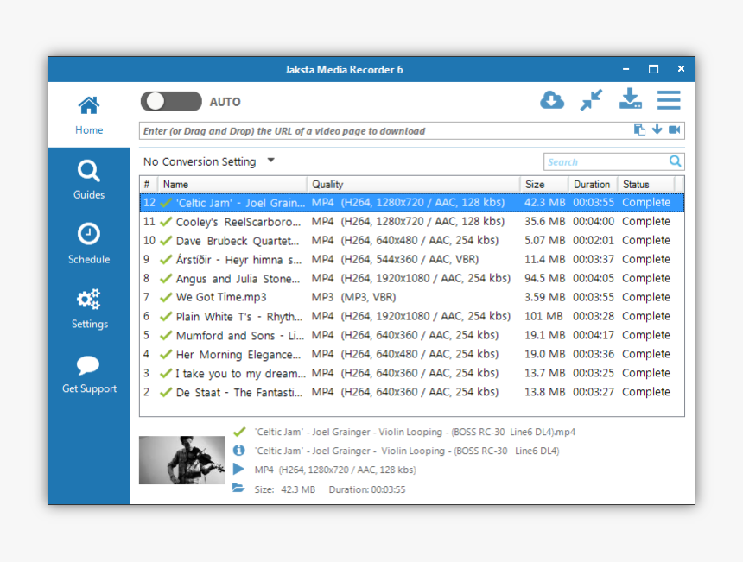743x562 pixels.
Task: Click the compact view arrows icon
Action: coord(591,100)
